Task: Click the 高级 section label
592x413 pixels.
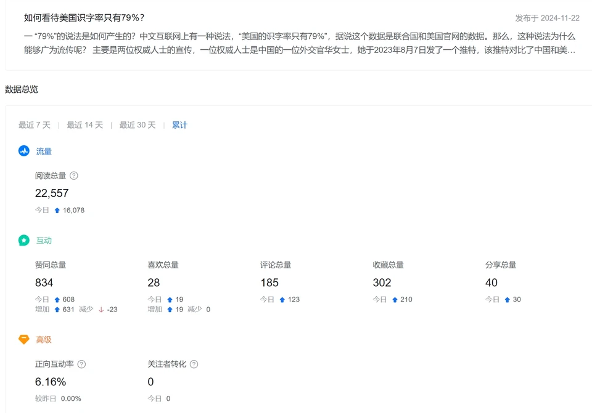Action: (44, 340)
